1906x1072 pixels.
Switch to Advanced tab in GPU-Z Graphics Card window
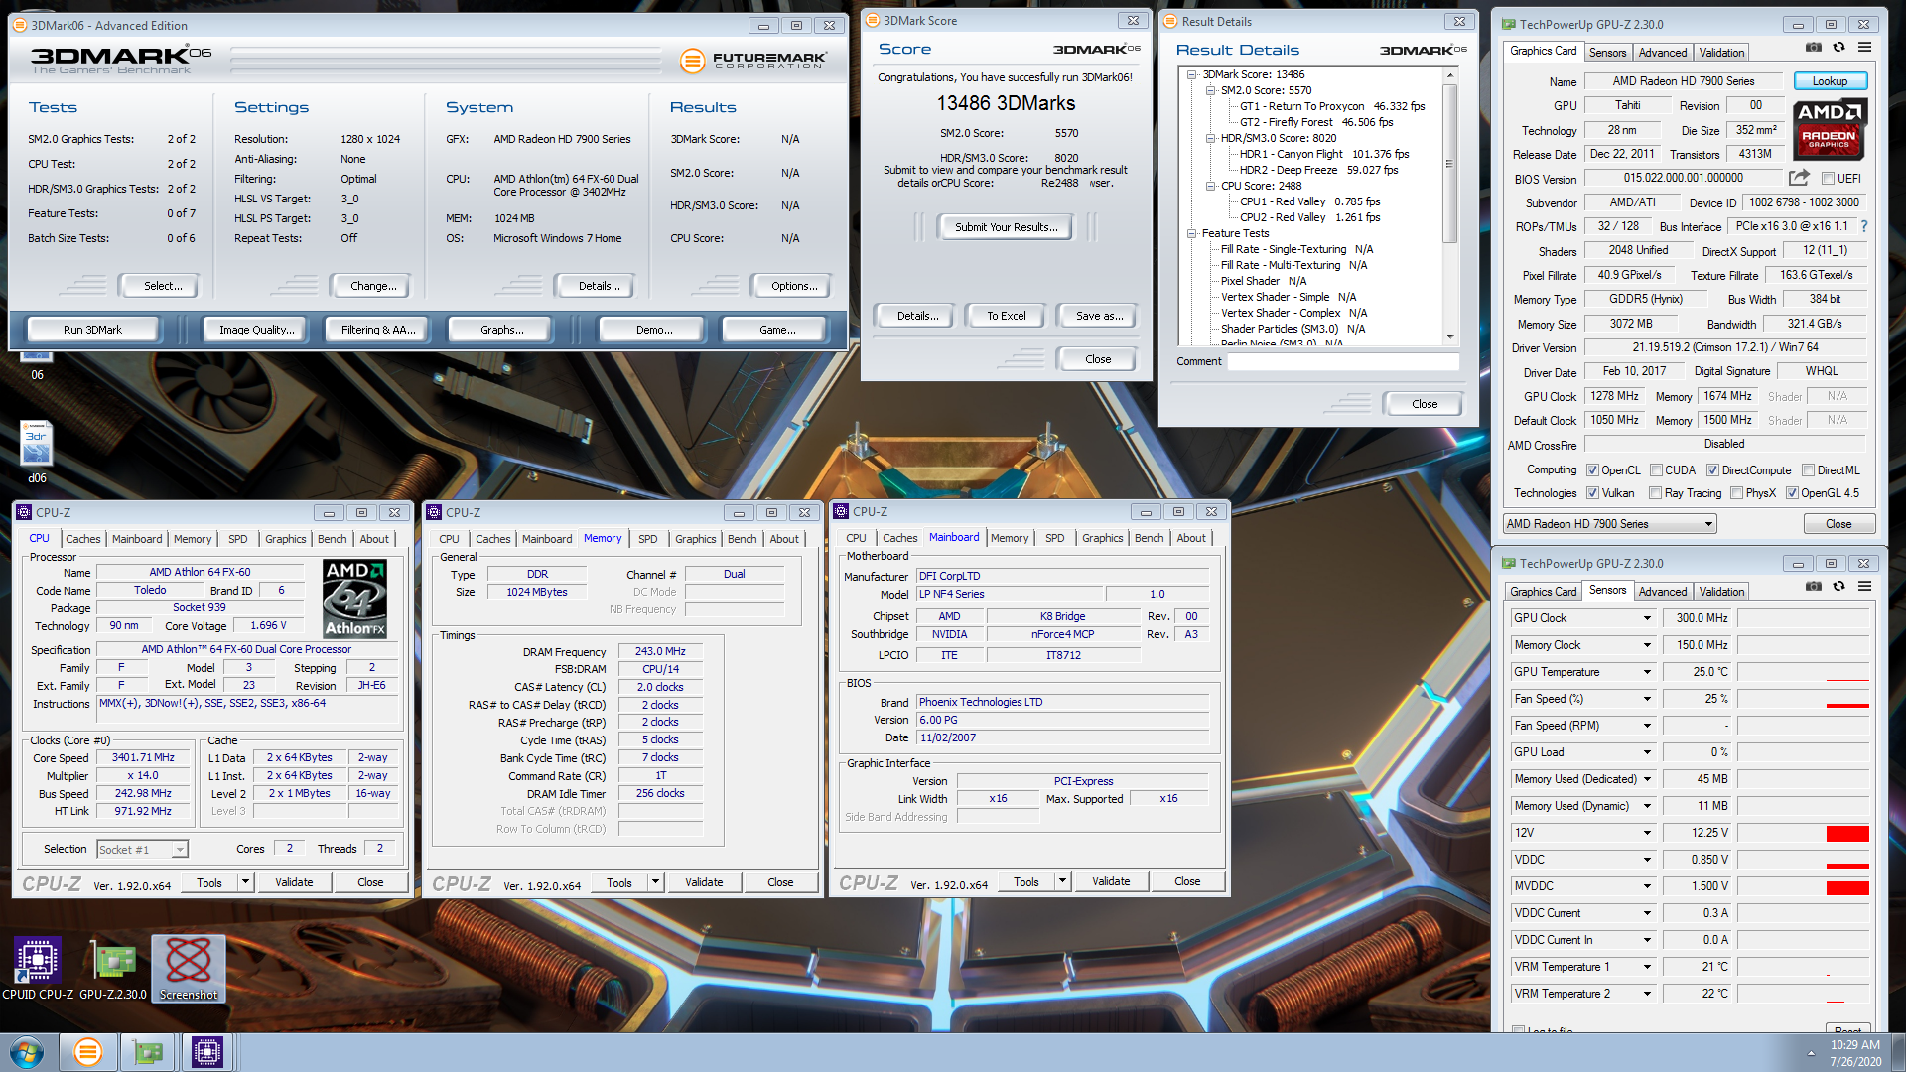tap(1662, 53)
